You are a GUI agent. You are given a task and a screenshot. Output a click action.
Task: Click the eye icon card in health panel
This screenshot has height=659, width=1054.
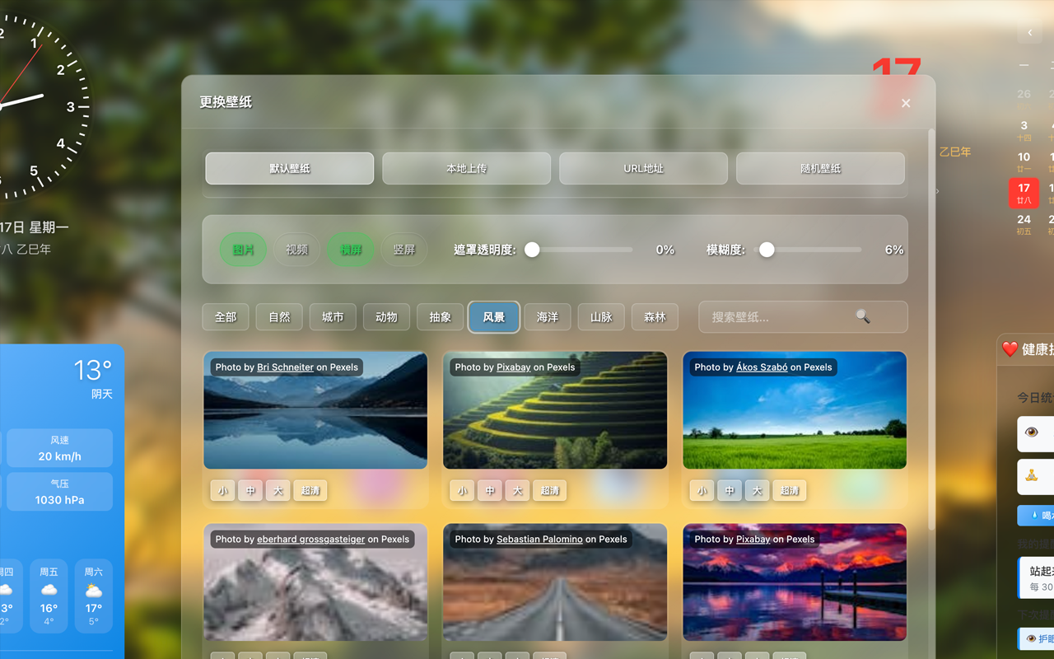click(x=1034, y=433)
